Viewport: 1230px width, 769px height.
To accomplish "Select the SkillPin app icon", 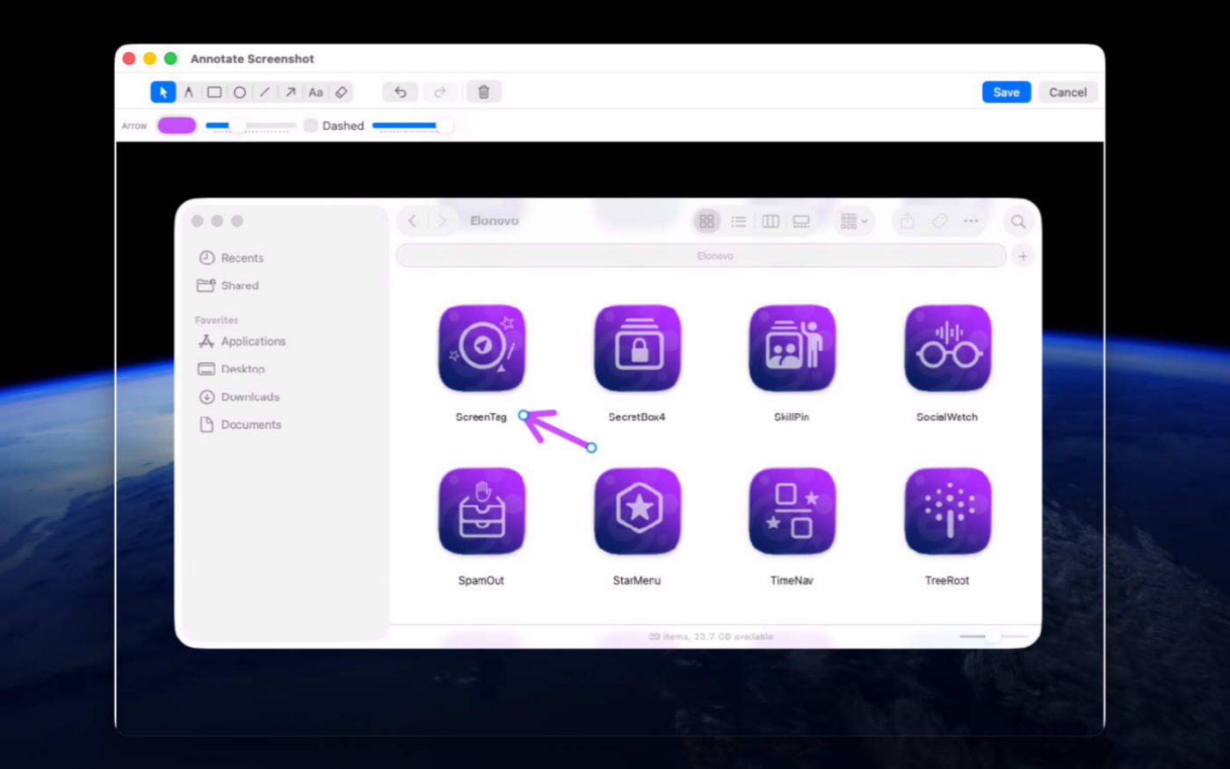I will (792, 348).
